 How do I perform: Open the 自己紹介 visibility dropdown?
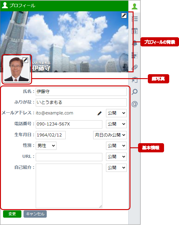point(116,168)
